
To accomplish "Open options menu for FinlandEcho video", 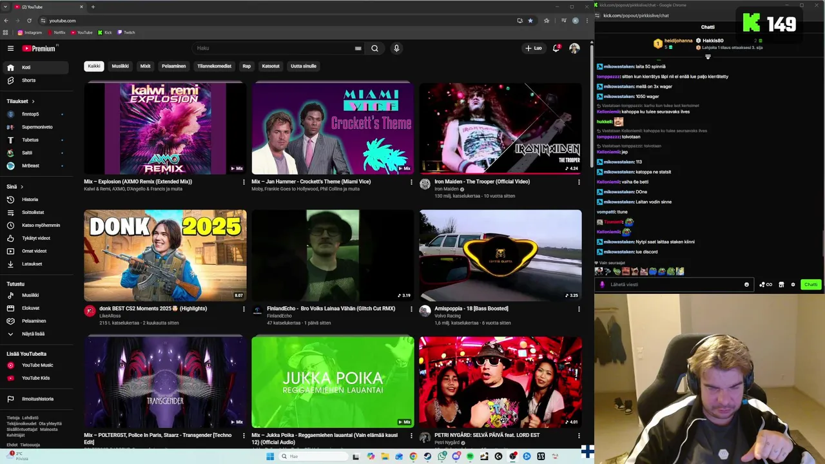I will (x=411, y=309).
